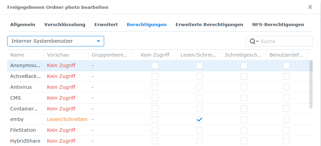Click the search magnifier icon

click(x=252, y=41)
